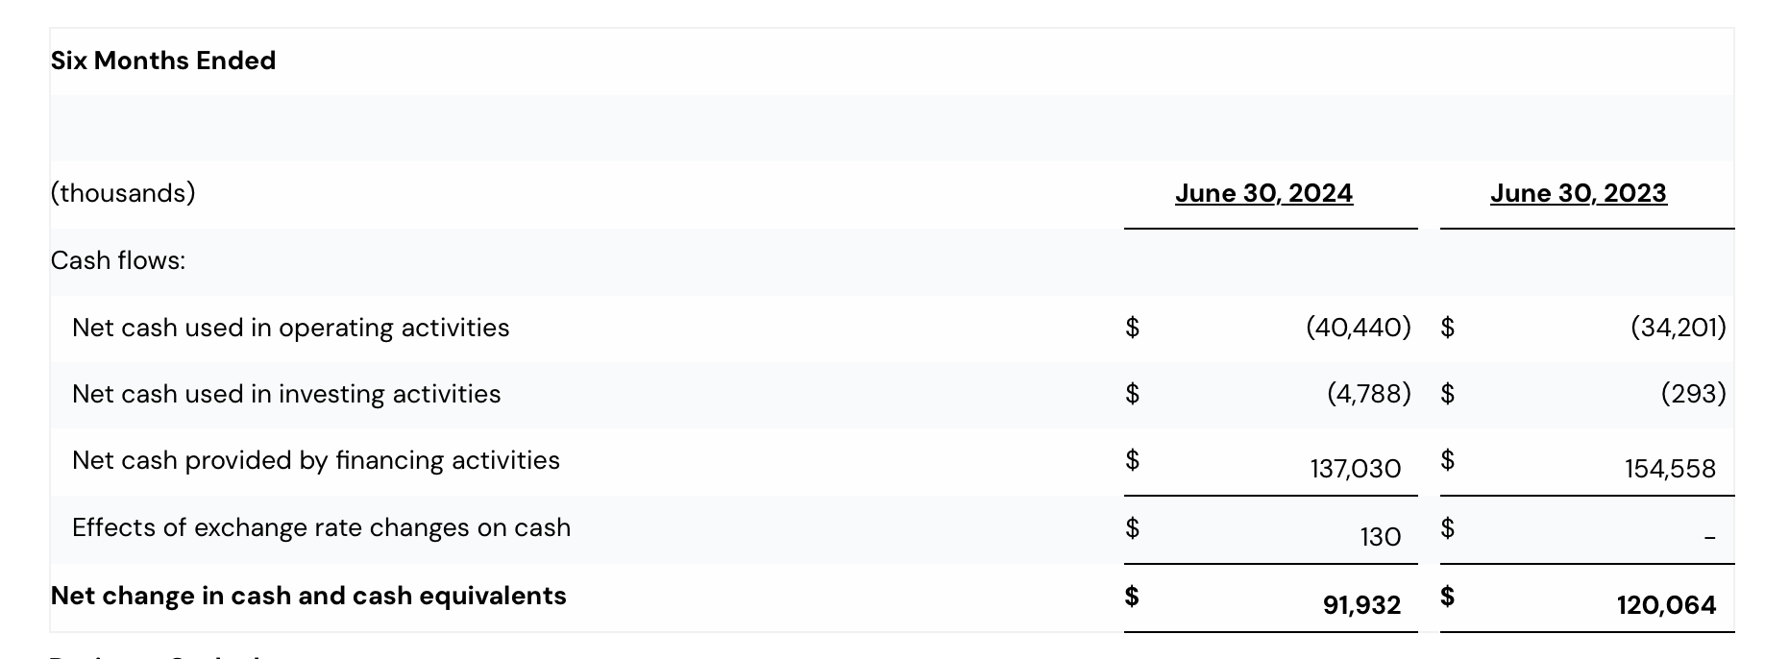Click "Net cash used in operating activities" label

tap(290, 328)
